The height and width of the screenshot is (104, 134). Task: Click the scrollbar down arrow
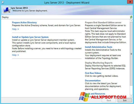131,96
